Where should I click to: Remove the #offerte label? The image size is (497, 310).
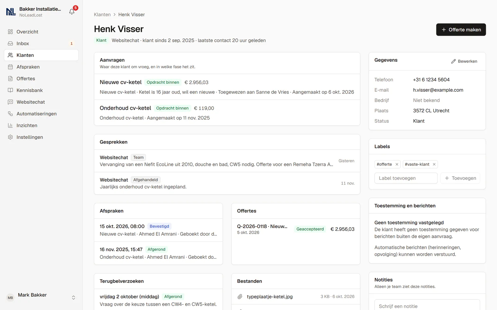click(397, 164)
